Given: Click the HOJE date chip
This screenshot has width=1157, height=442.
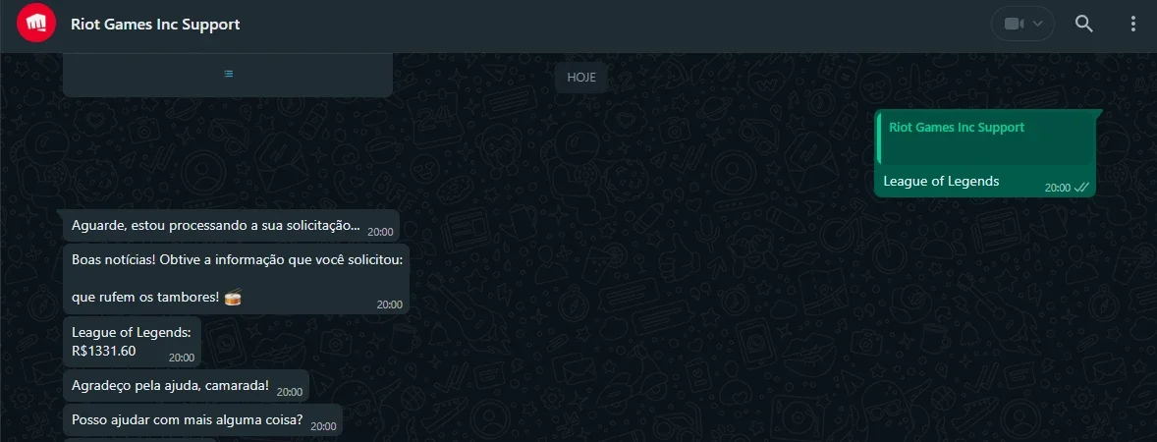Looking at the screenshot, I should (581, 76).
